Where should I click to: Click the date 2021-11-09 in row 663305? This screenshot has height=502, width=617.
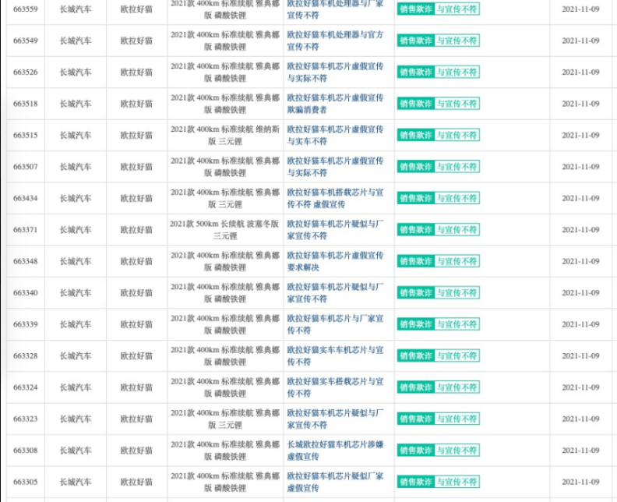click(x=580, y=482)
